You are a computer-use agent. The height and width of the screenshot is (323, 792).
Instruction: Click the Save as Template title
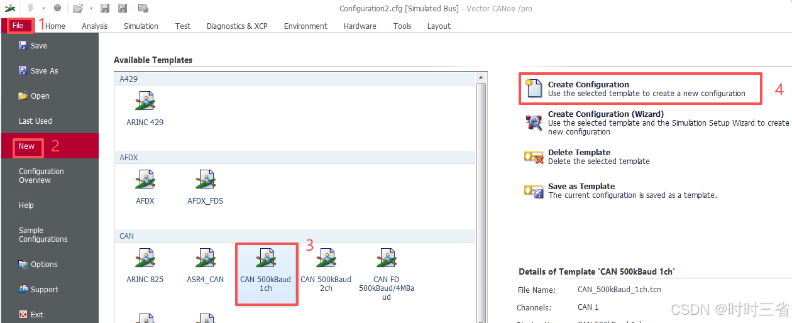tap(581, 186)
